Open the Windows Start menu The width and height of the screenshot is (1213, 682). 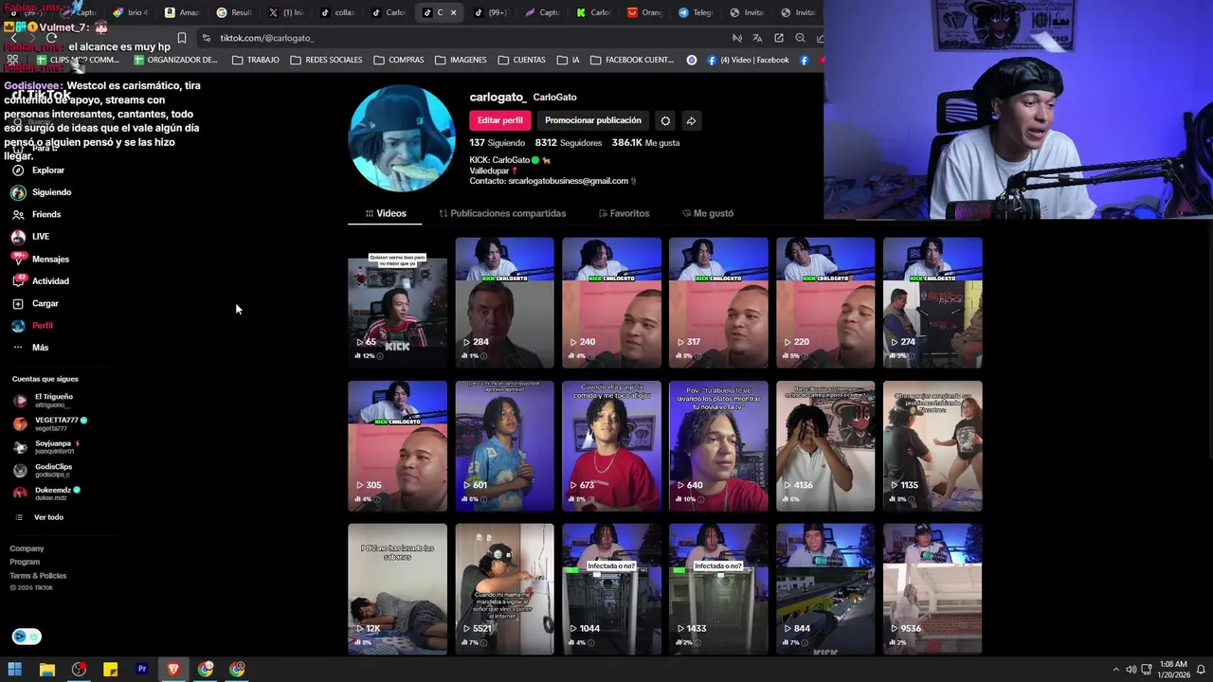click(14, 670)
